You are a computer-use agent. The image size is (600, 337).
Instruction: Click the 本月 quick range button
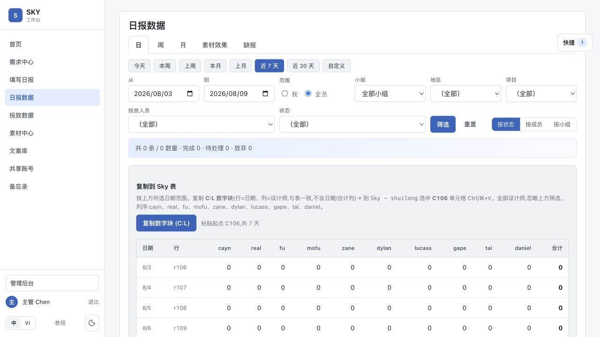[x=216, y=66]
